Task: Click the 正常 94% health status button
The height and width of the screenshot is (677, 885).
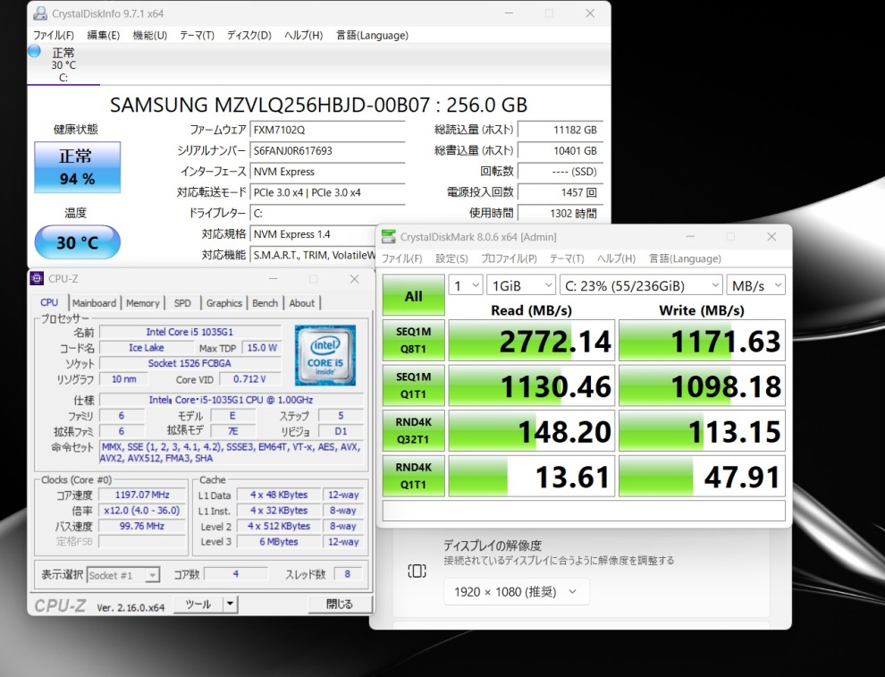Action: 77,167
